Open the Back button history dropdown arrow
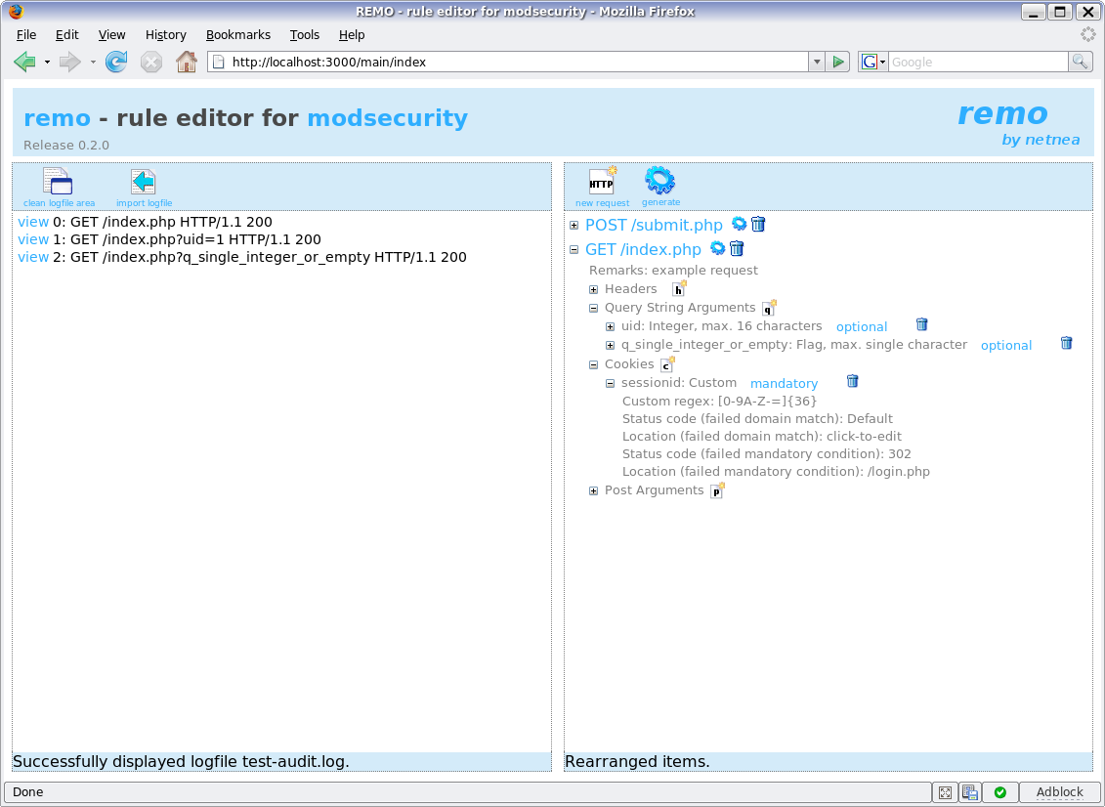This screenshot has height=807, width=1105. coord(47,62)
